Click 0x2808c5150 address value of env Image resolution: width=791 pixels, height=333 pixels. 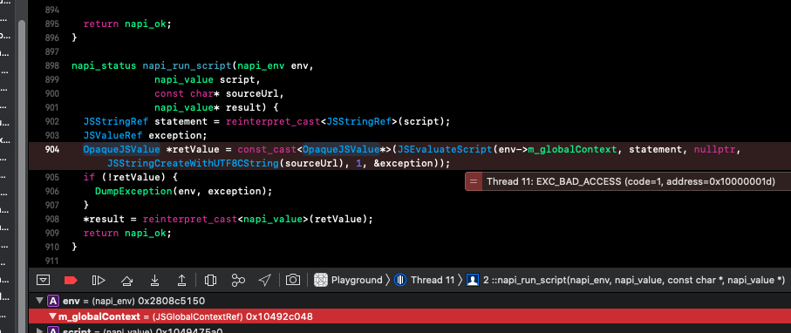171,302
